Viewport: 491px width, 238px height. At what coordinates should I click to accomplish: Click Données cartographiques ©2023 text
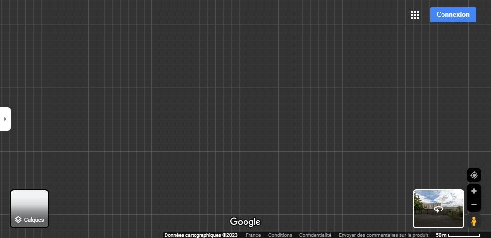coord(201,235)
